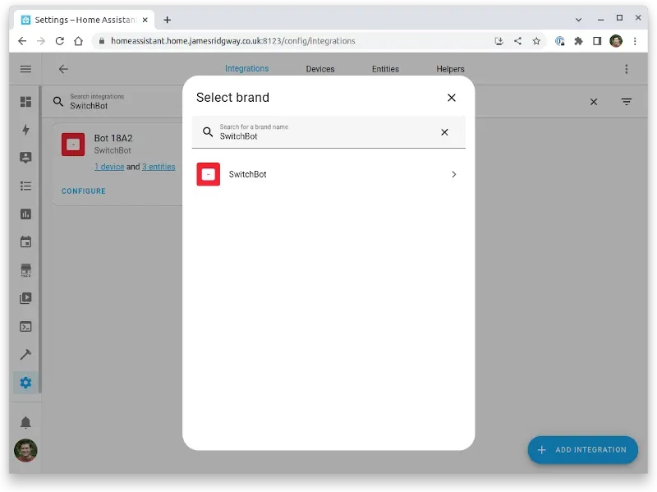This screenshot has width=657, height=492.
Task: Open the user profile avatar in sidebar
Action: point(25,450)
